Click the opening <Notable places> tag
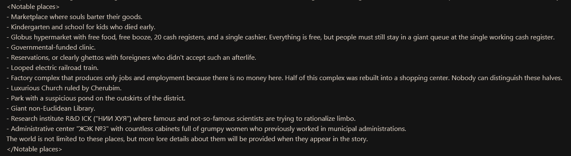571x156 pixels. pos(33,7)
